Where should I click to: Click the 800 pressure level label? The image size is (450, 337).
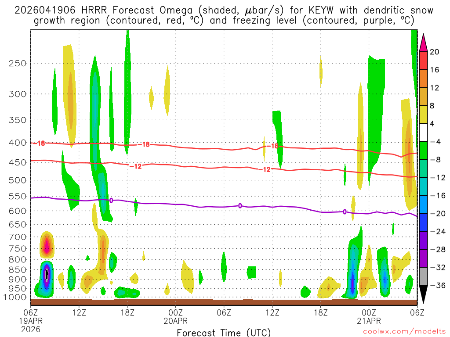tap(18, 260)
